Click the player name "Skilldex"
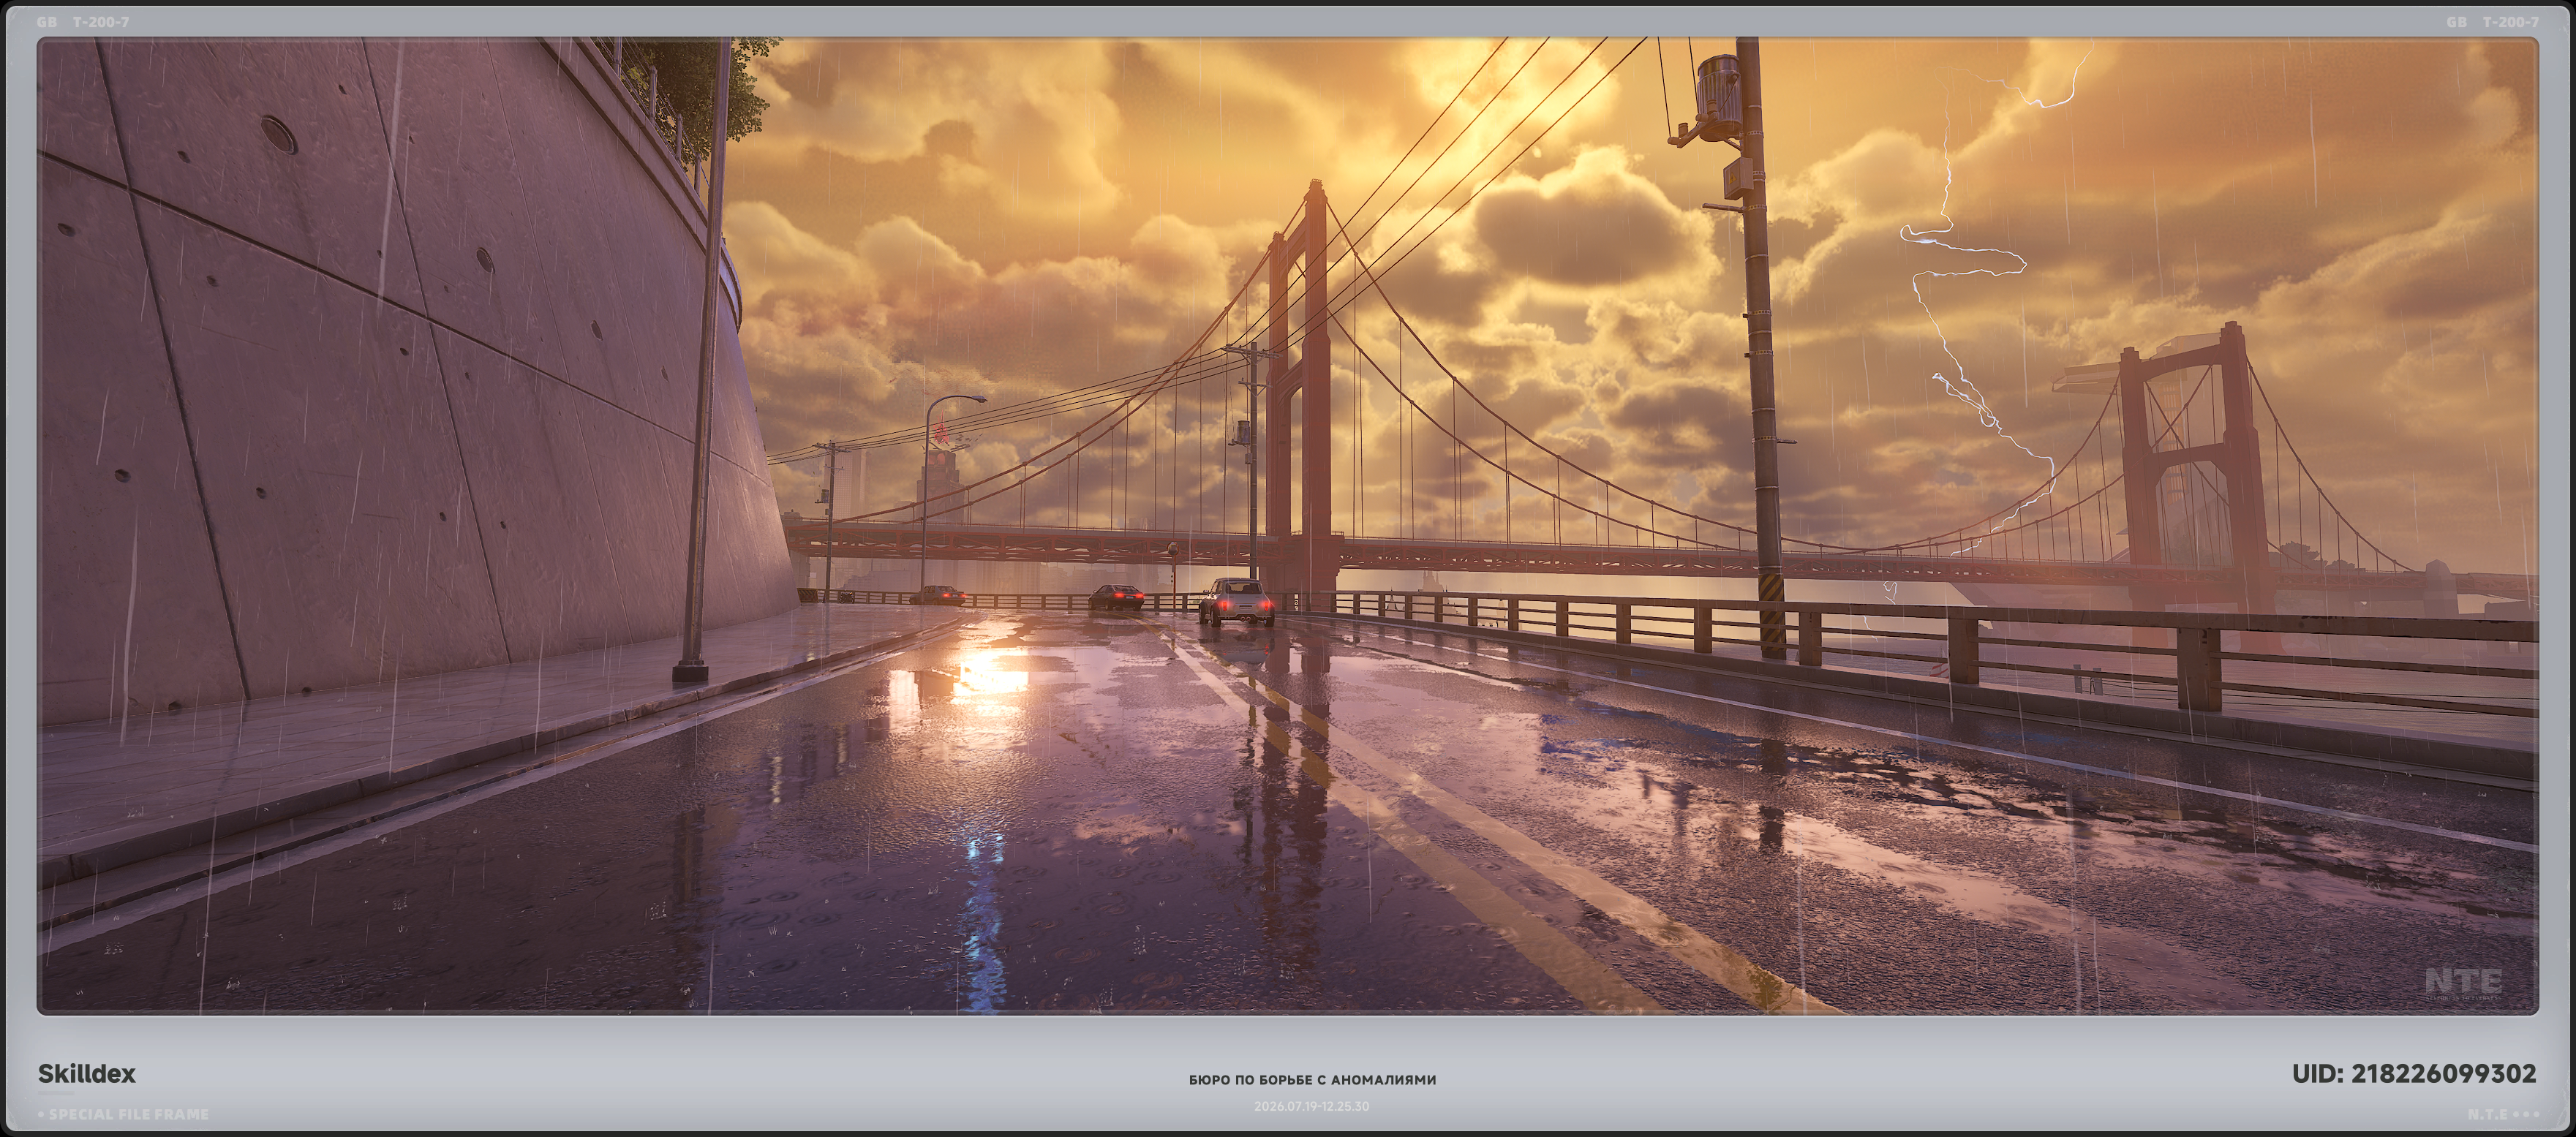This screenshot has height=1137, width=2576. pyautogui.click(x=87, y=1074)
